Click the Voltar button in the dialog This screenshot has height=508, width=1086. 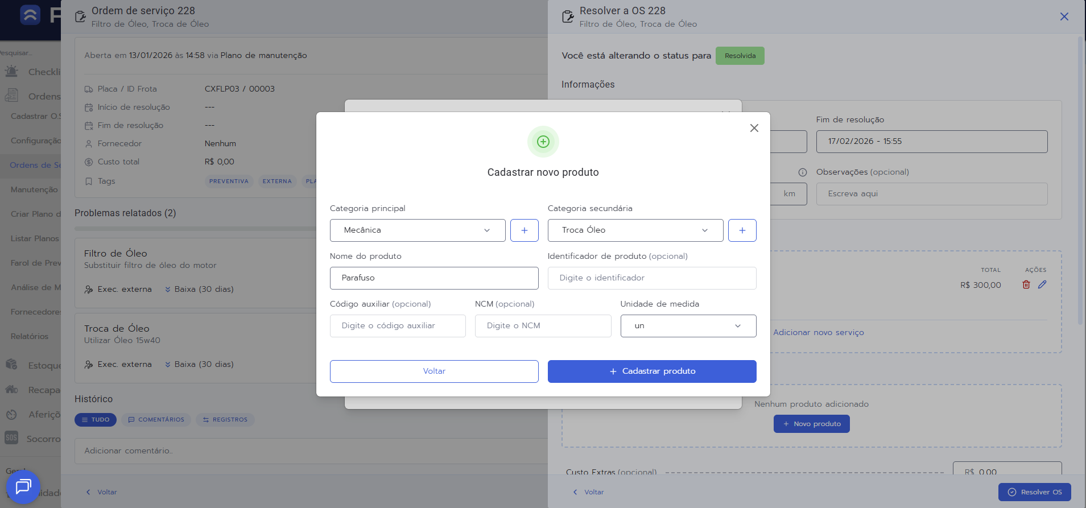coord(433,371)
